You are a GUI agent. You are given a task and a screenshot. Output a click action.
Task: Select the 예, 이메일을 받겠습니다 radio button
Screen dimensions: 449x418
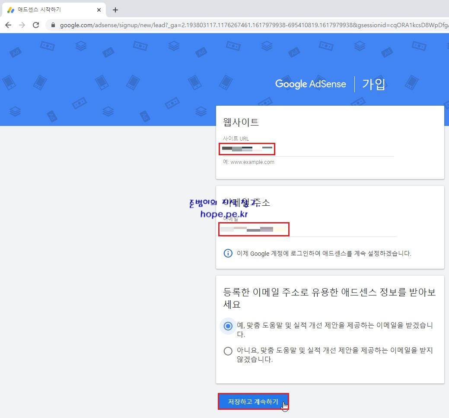[228, 326]
